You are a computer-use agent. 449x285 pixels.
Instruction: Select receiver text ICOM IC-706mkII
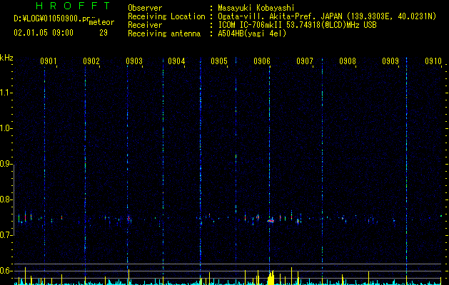tap(251, 25)
